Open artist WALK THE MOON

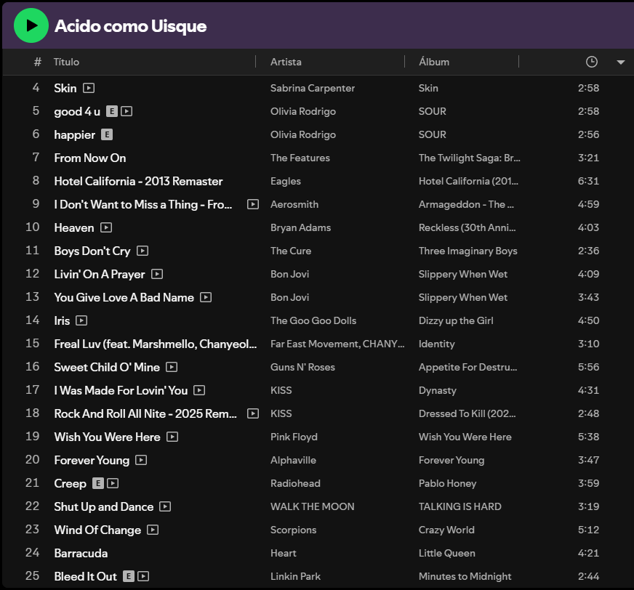pyautogui.click(x=312, y=506)
